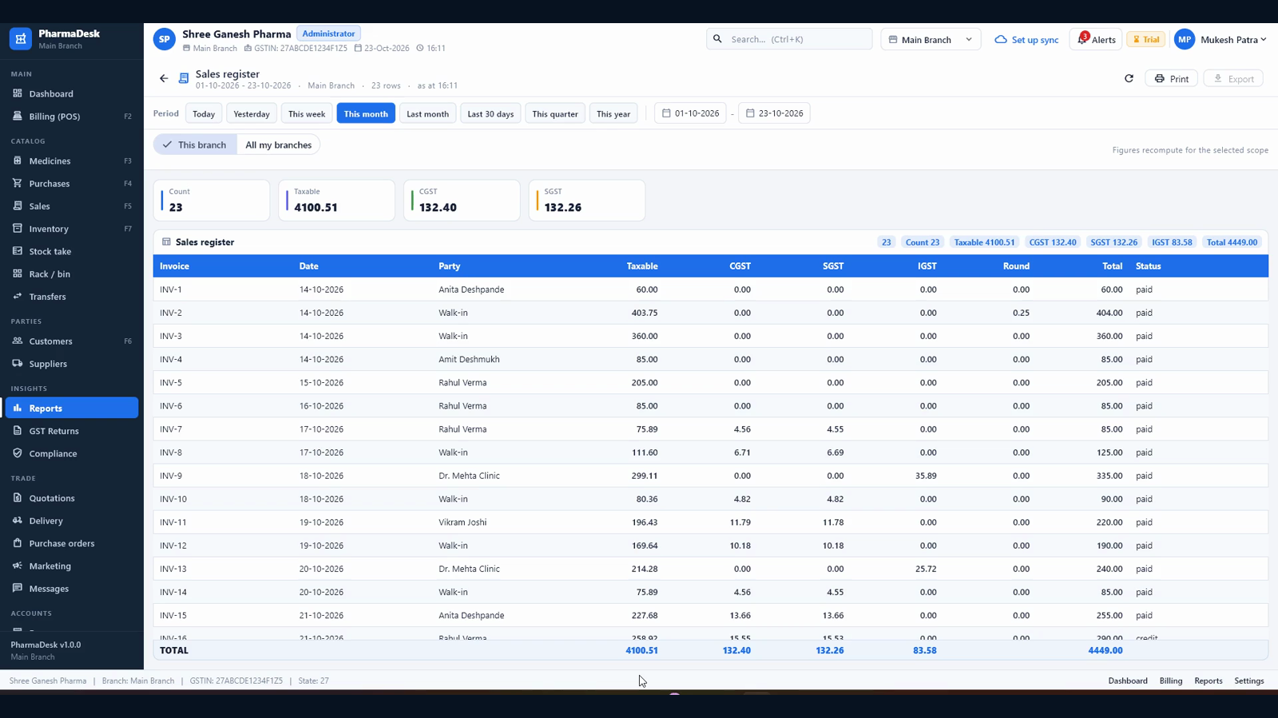Click the Total 4449.00 summary chip

click(1232, 242)
